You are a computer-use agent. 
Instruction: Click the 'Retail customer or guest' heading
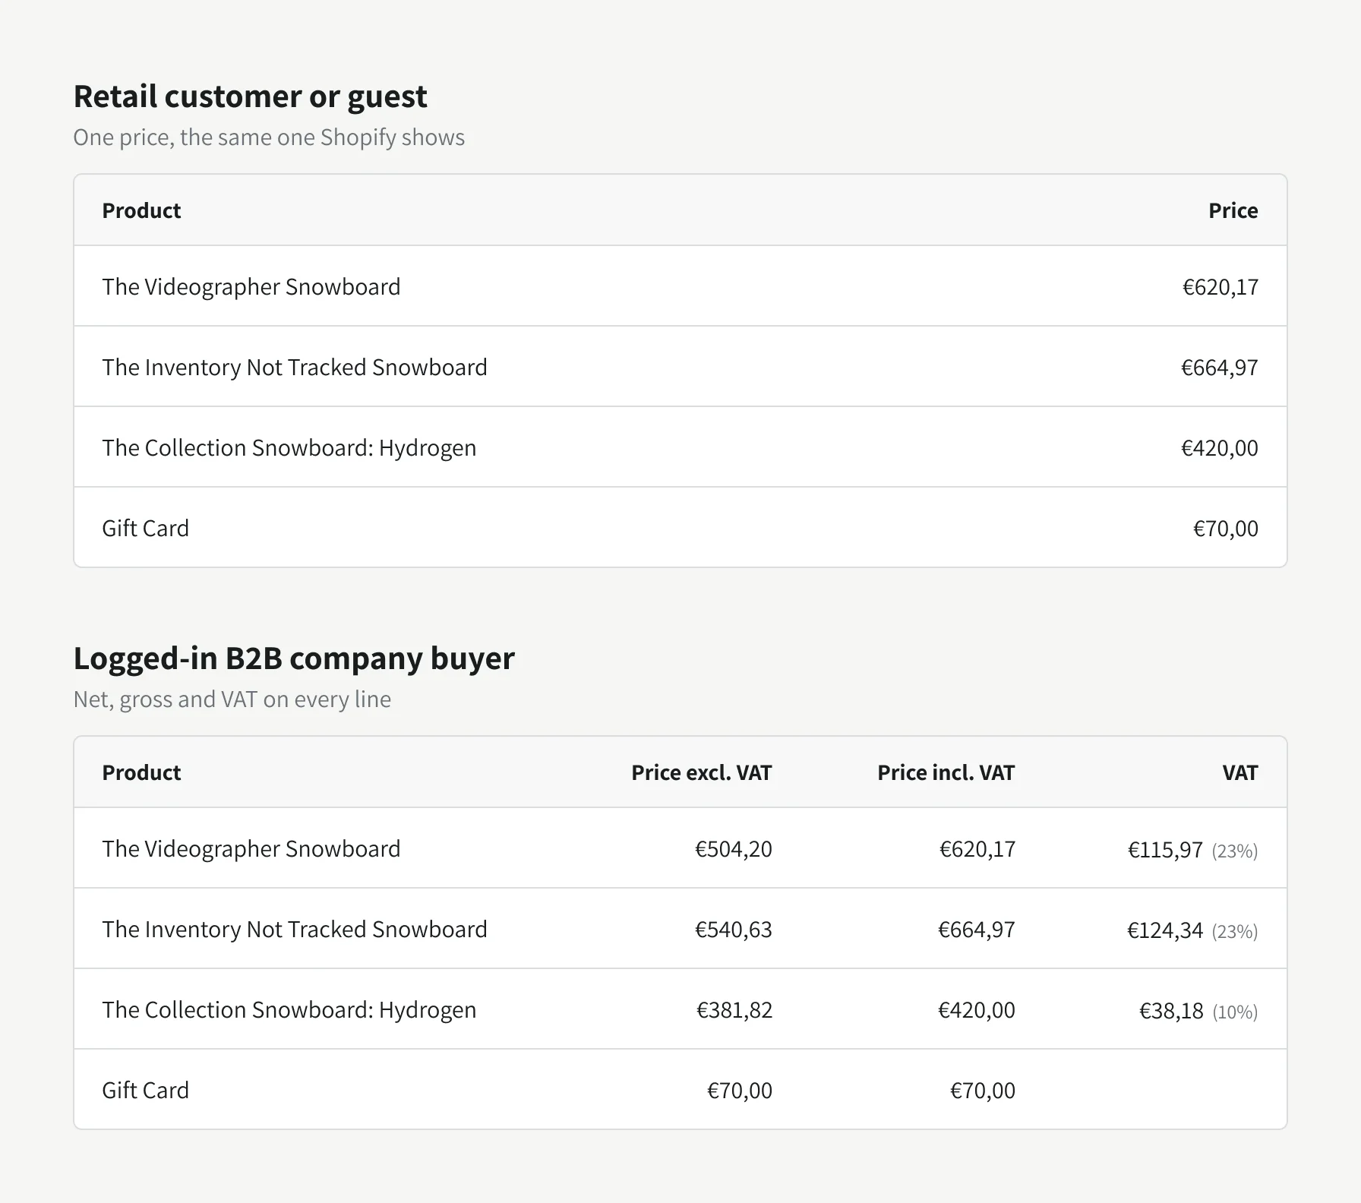pyautogui.click(x=250, y=96)
